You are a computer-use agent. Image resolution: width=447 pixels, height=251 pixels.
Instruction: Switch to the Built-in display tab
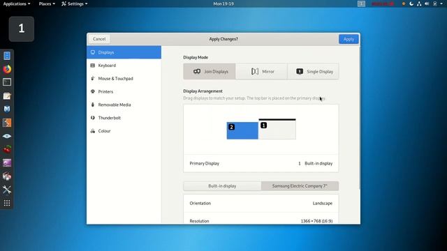pos(222,186)
